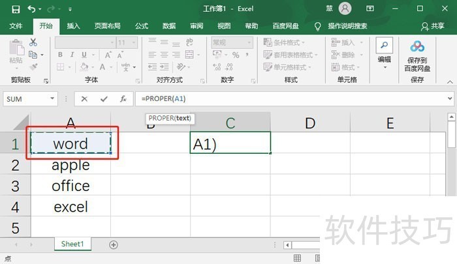Toggle Bold formatting
This screenshot has width=457, height=264.
(60, 55)
